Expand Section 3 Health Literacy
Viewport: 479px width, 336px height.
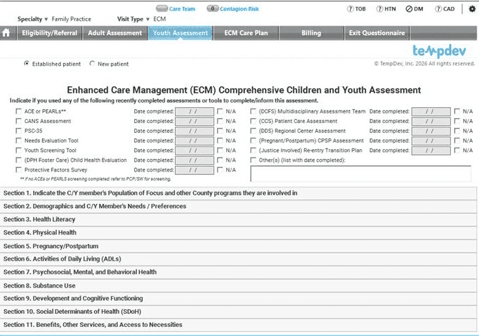coord(238,219)
